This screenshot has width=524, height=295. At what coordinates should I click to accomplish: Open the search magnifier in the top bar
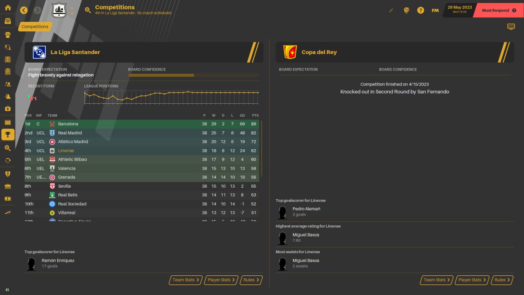(x=88, y=10)
